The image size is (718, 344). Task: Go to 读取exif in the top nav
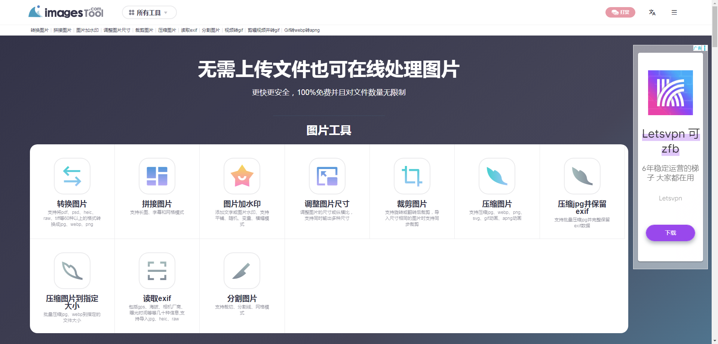click(x=189, y=30)
